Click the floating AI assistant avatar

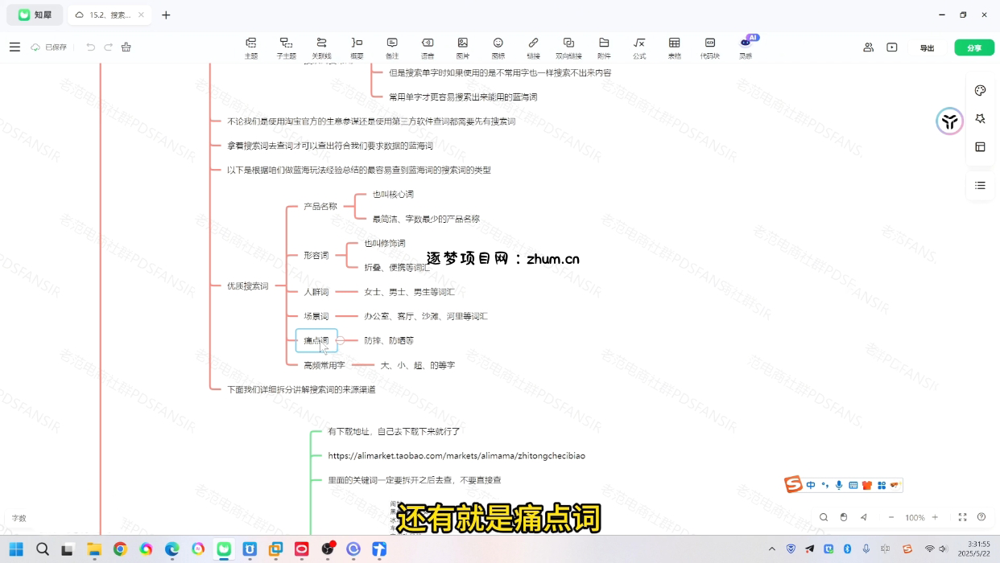[950, 121]
